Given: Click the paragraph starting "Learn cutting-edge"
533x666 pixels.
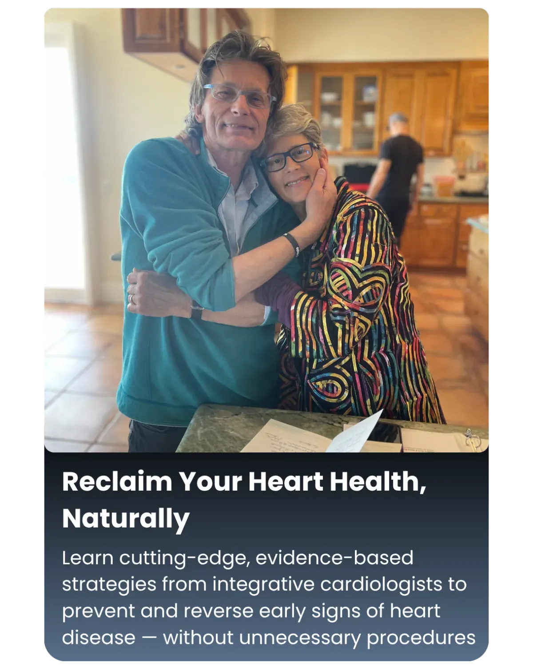Looking at the screenshot, I should click(269, 597).
